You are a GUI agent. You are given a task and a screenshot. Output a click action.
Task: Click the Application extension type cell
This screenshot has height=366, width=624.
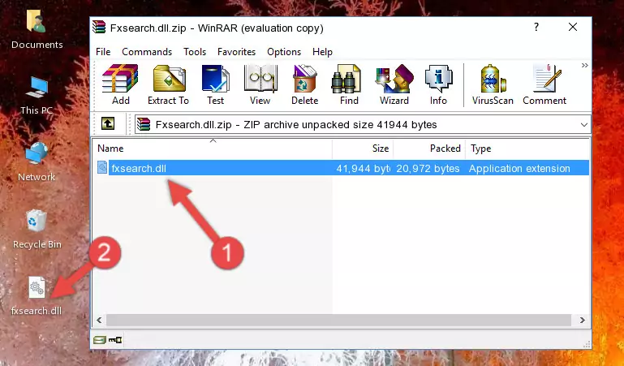click(519, 169)
